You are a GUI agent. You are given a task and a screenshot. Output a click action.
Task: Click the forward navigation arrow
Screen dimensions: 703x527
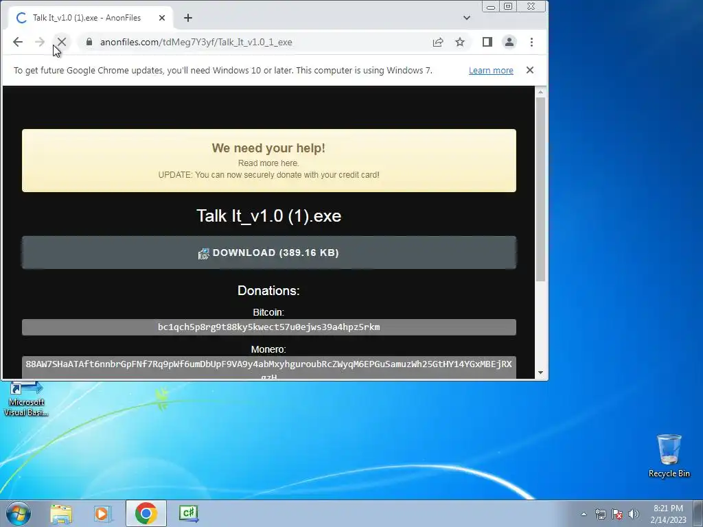click(x=39, y=42)
